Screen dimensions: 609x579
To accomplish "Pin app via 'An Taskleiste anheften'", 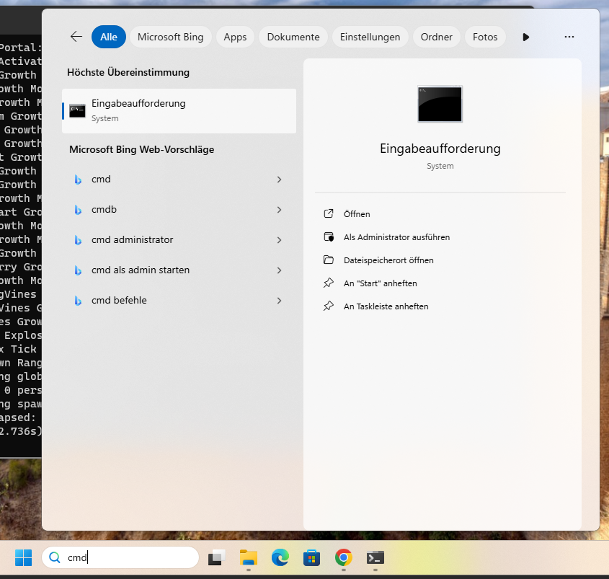I will click(386, 306).
